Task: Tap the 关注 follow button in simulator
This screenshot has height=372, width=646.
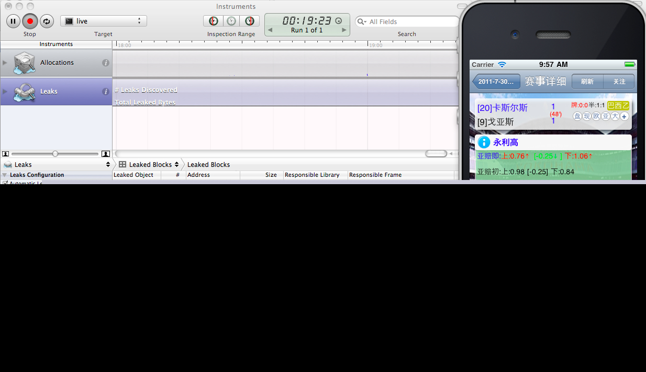Action: 619,82
